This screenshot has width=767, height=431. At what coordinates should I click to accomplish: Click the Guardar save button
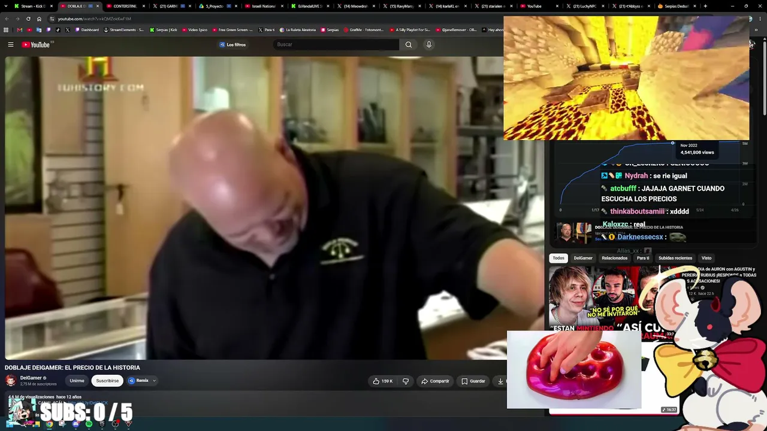(473, 381)
